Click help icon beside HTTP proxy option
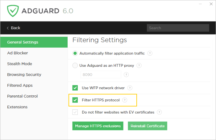 pos(139,65)
